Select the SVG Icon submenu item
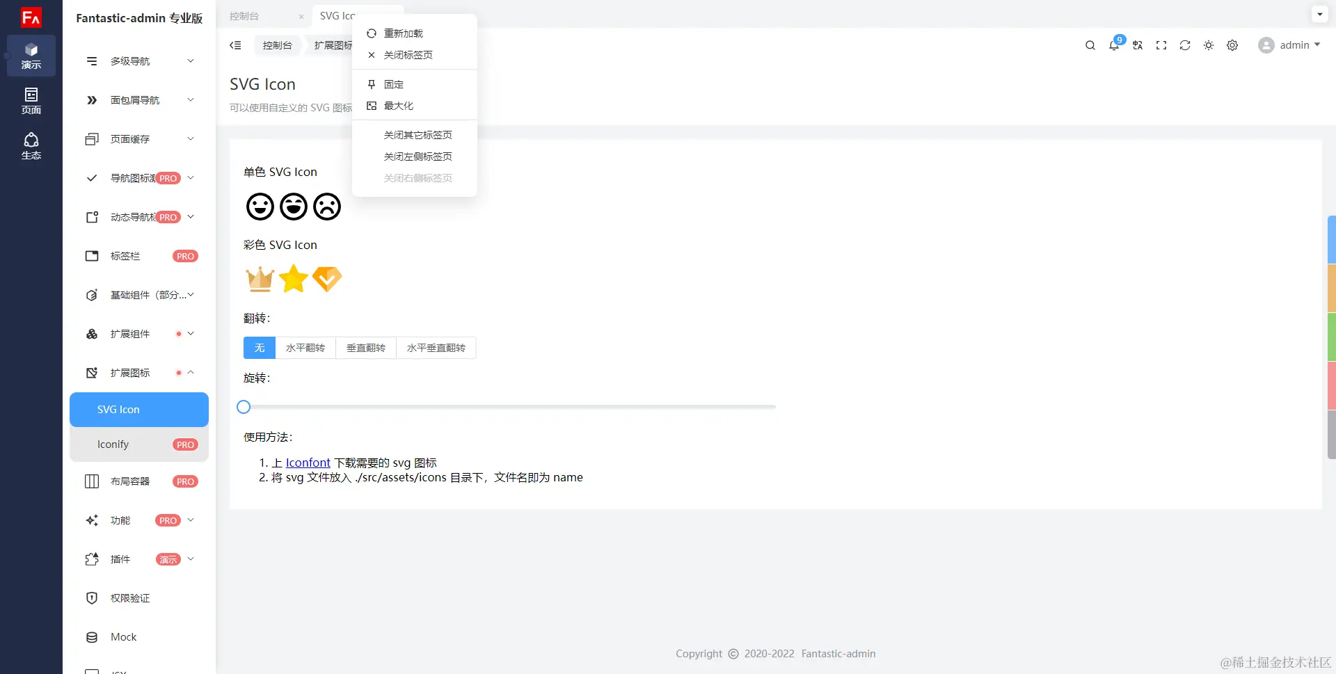1336x674 pixels. point(139,410)
